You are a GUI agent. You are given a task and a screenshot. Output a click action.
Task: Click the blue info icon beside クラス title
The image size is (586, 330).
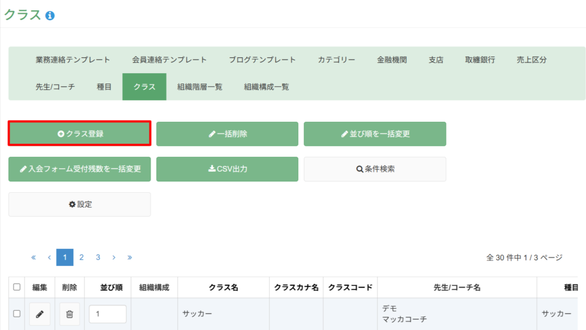(50, 15)
